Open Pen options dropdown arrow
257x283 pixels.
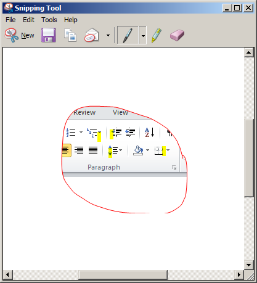(x=143, y=36)
